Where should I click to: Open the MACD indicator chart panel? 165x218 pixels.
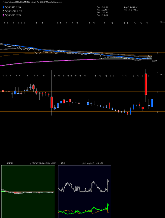pos(28,192)
